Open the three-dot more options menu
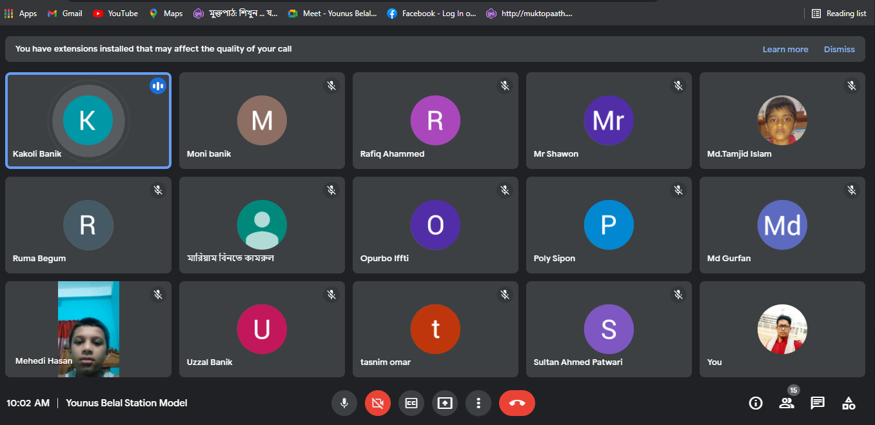Image resolution: width=875 pixels, height=425 pixels. click(x=478, y=403)
